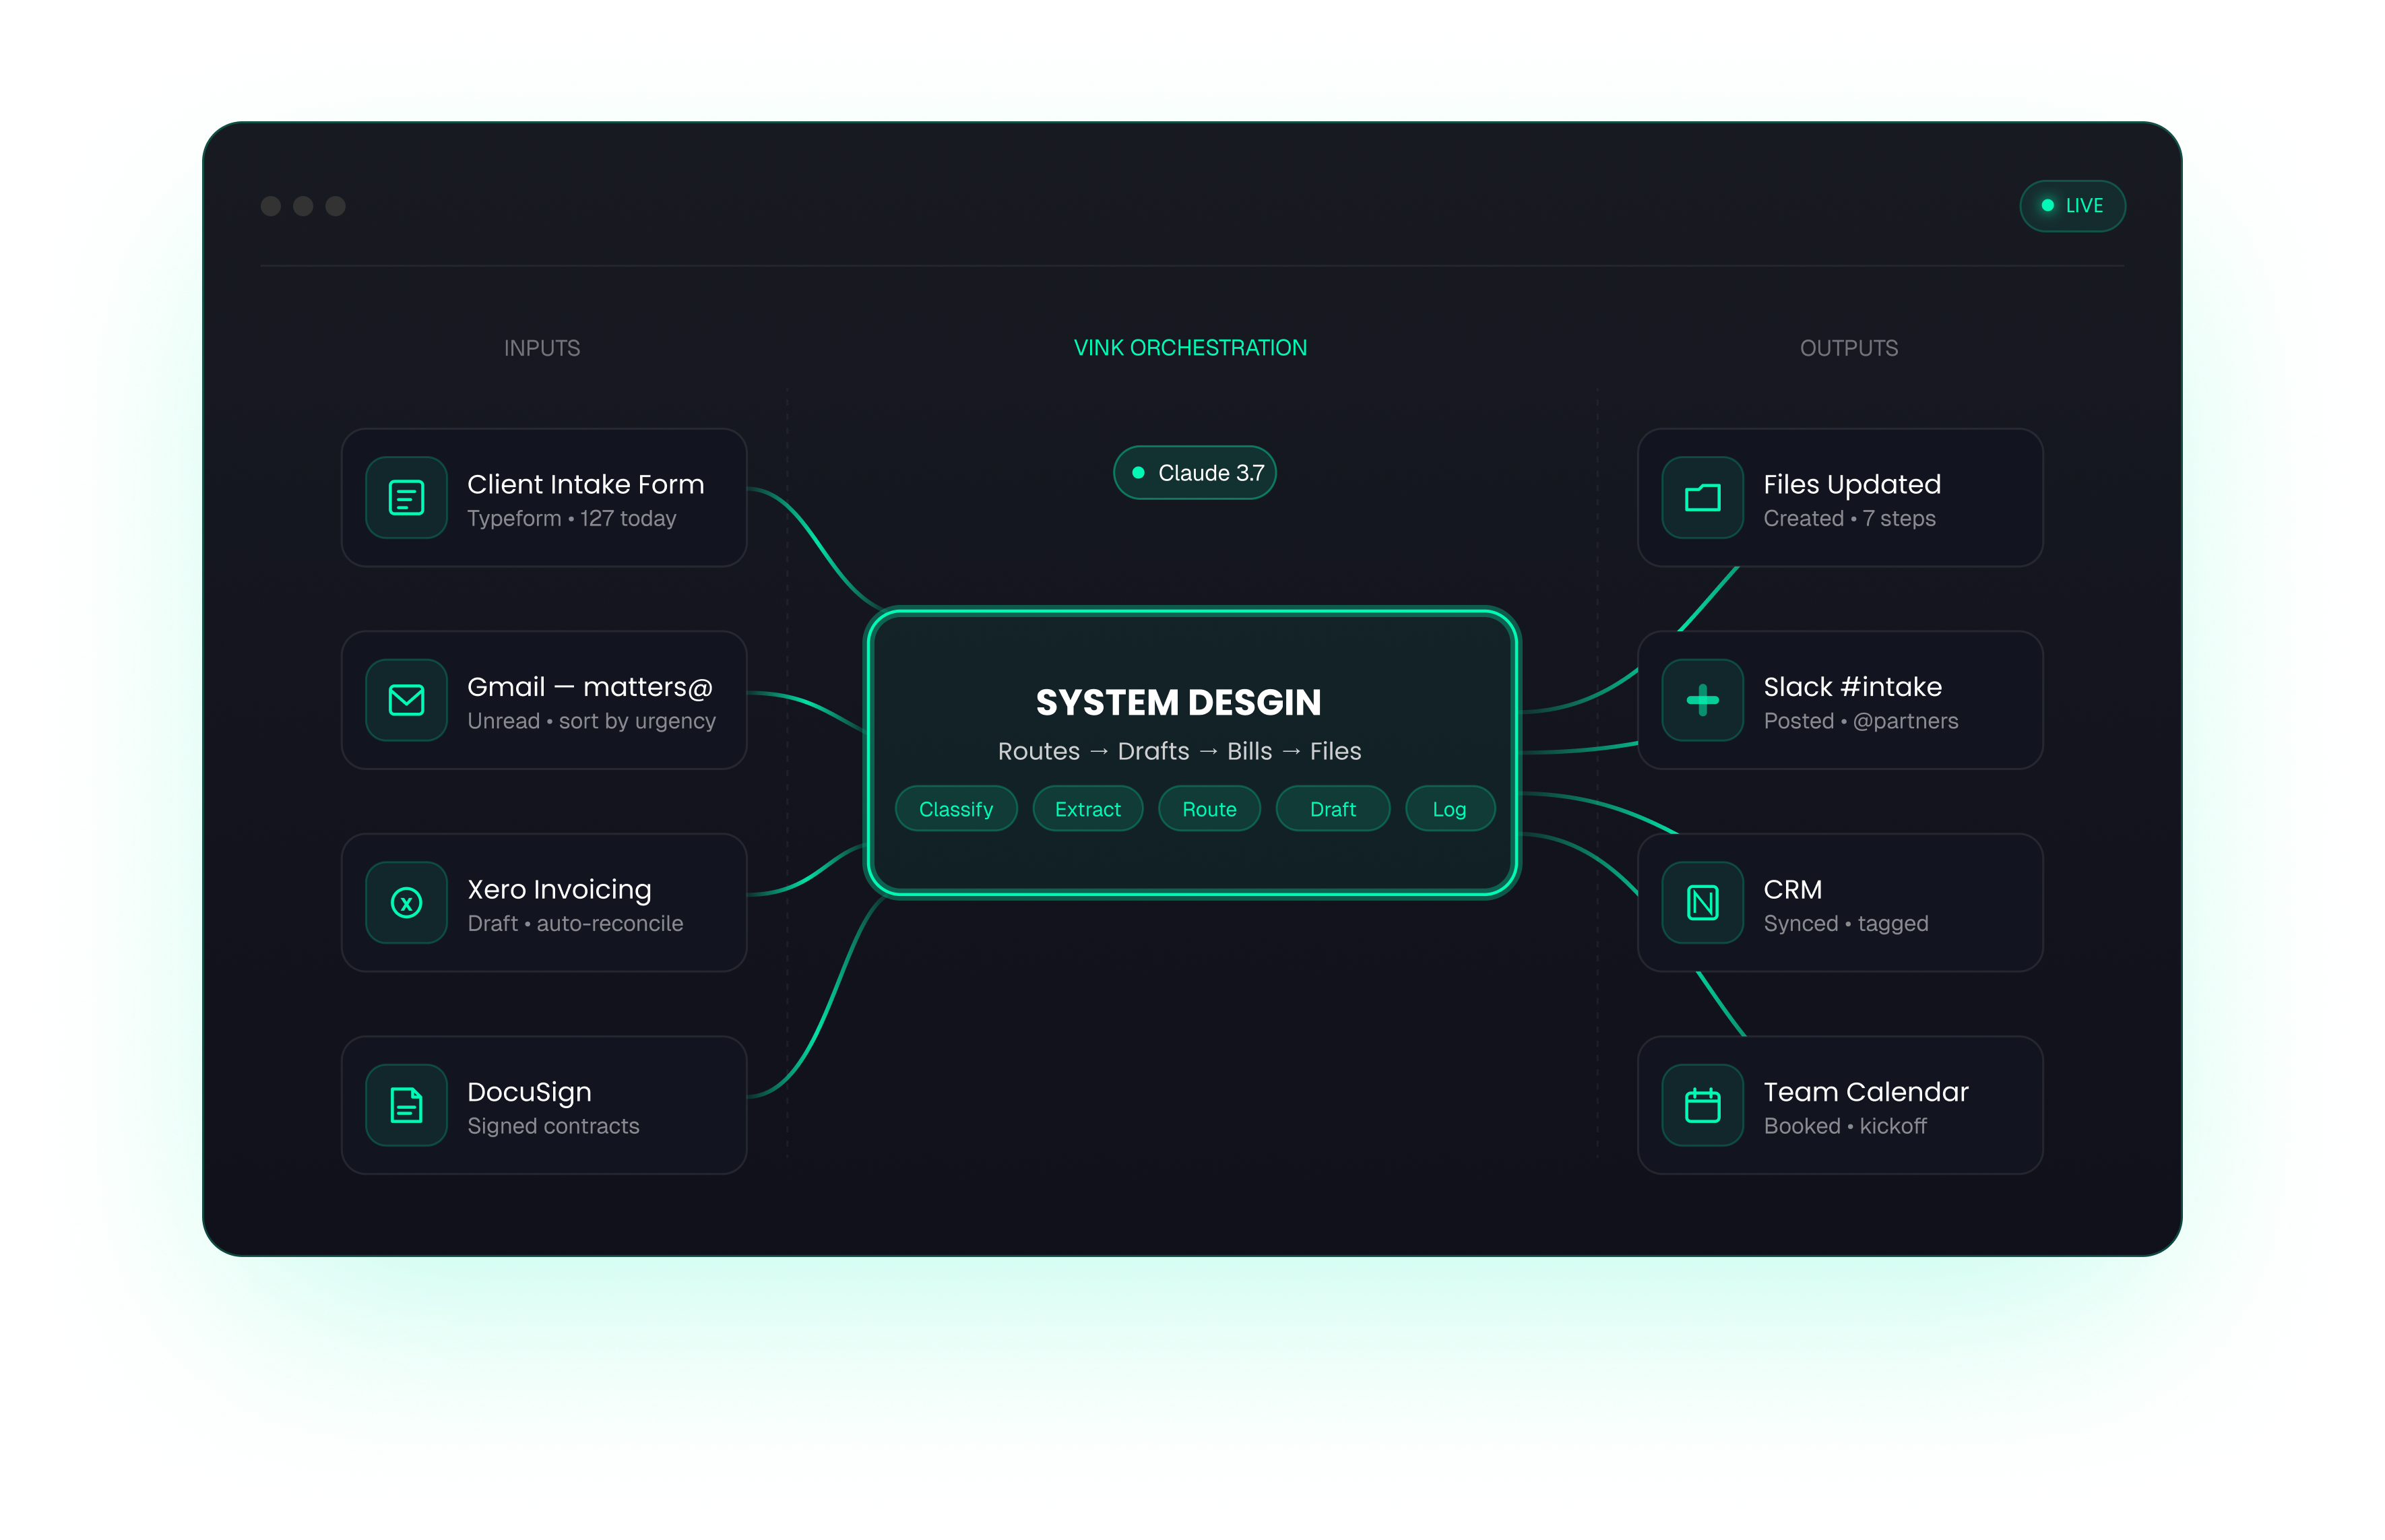Select the Log step pill
This screenshot has width=2385, height=1540.
pos(1450,809)
